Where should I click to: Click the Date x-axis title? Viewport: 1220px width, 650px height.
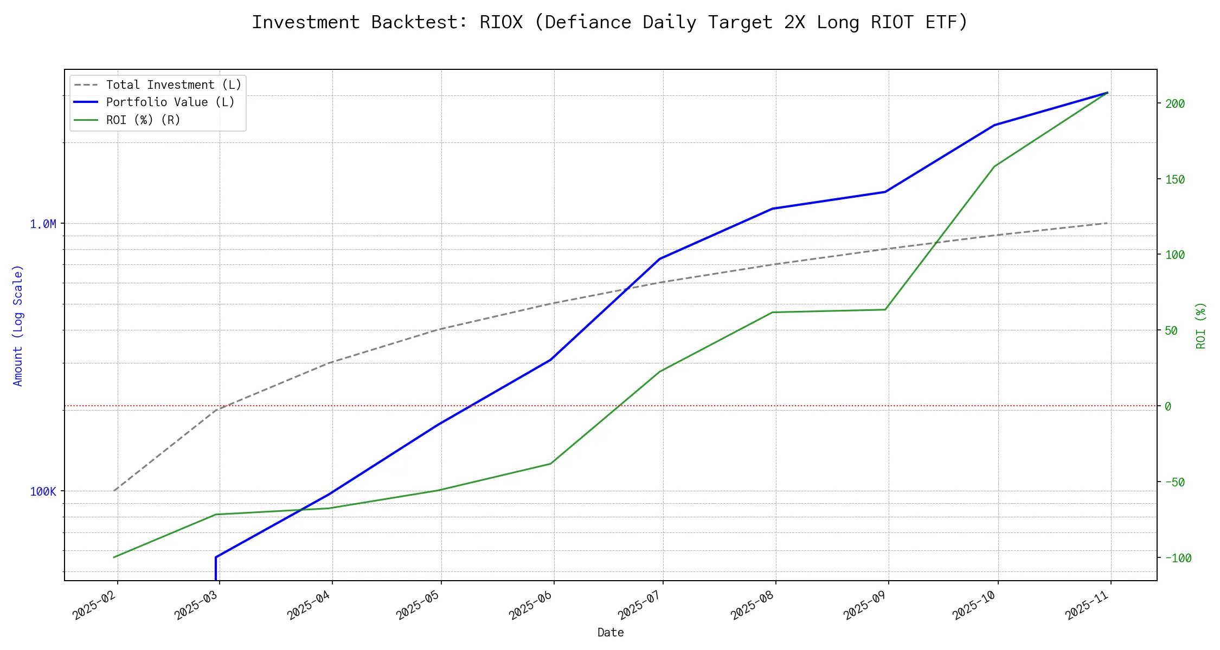[611, 633]
